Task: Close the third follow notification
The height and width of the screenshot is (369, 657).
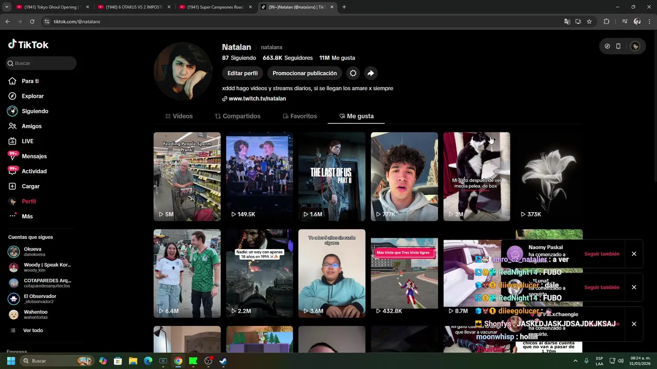Action: [634, 324]
